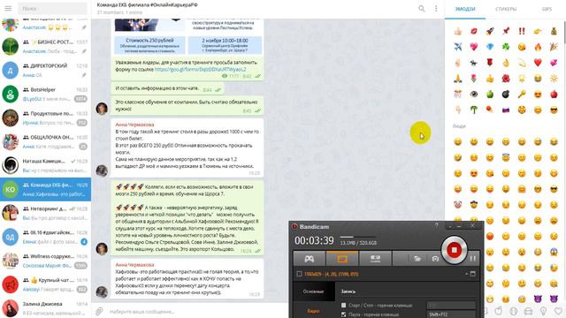Switch to the Стикеры tab
This screenshot has width=566, height=318.
pyautogui.click(x=506, y=9)
